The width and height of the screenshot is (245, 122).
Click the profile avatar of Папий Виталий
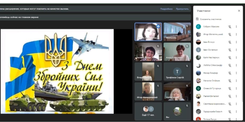[198, 96]
